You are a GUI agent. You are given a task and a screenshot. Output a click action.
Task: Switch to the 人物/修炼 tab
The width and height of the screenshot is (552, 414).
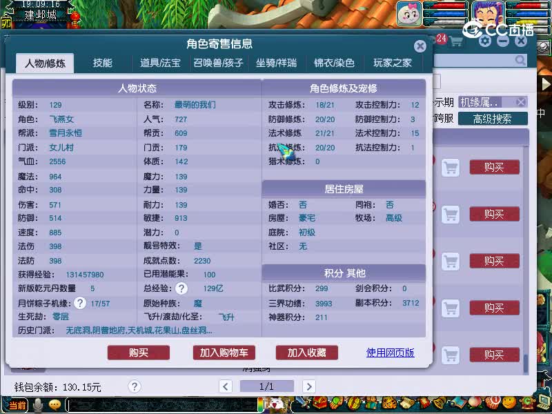pos(45,63)
